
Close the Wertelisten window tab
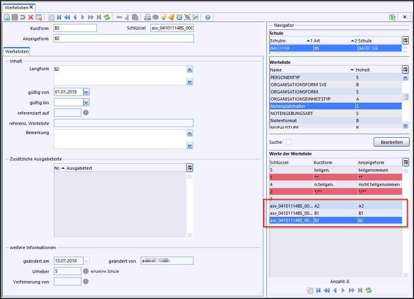click(x=31, y=7)
